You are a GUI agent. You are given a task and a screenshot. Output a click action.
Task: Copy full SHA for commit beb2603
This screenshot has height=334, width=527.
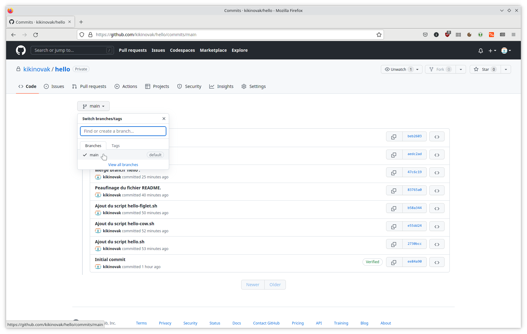click(x=394, y=137)
